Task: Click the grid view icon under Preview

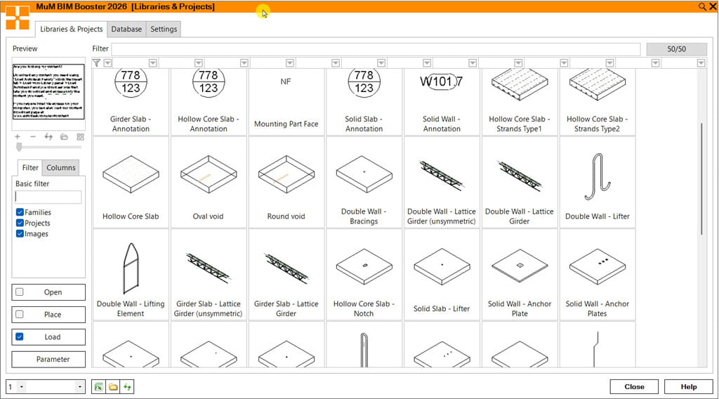Action: (x=80, y=136)
